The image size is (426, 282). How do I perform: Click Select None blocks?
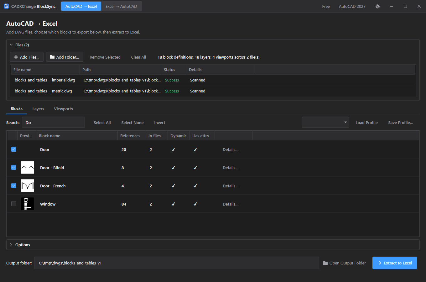pyautogui.click(x=132, y=123)
